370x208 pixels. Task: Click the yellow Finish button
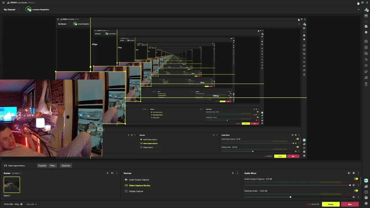click(331, 204)
